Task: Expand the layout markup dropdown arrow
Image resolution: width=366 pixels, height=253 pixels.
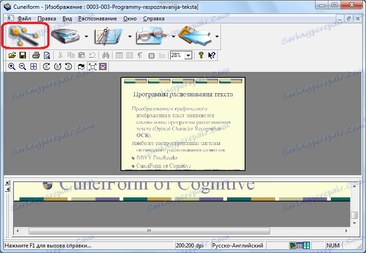Action: [x=130, y=37]
